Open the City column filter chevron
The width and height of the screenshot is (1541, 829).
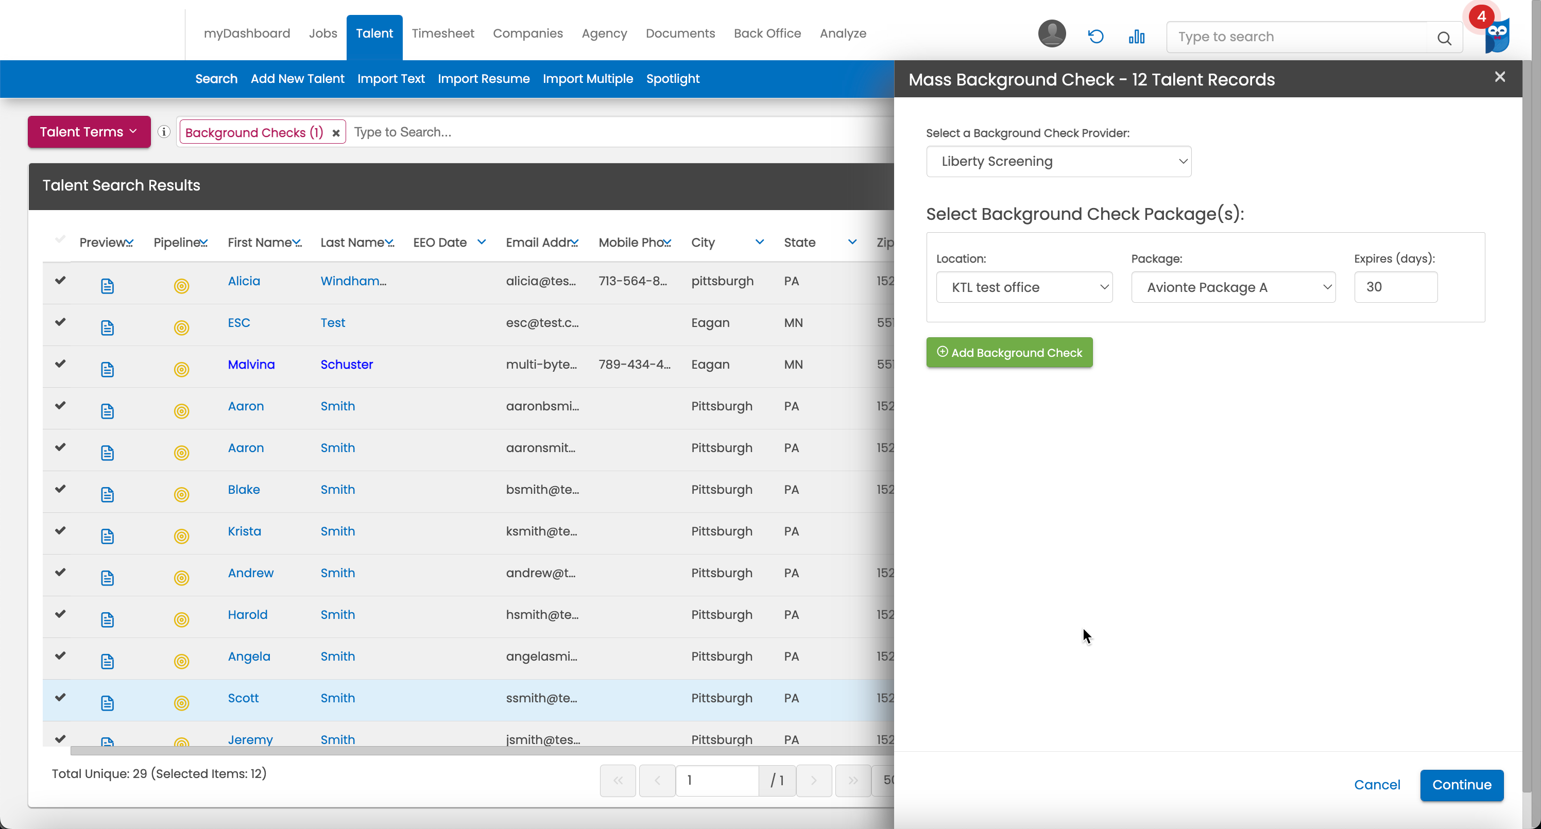point(760,241)
